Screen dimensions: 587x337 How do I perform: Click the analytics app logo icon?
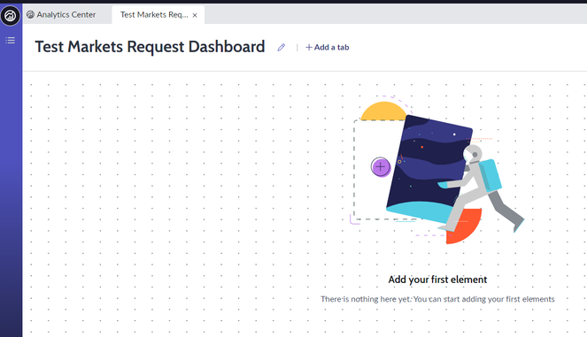click(10, 15)
